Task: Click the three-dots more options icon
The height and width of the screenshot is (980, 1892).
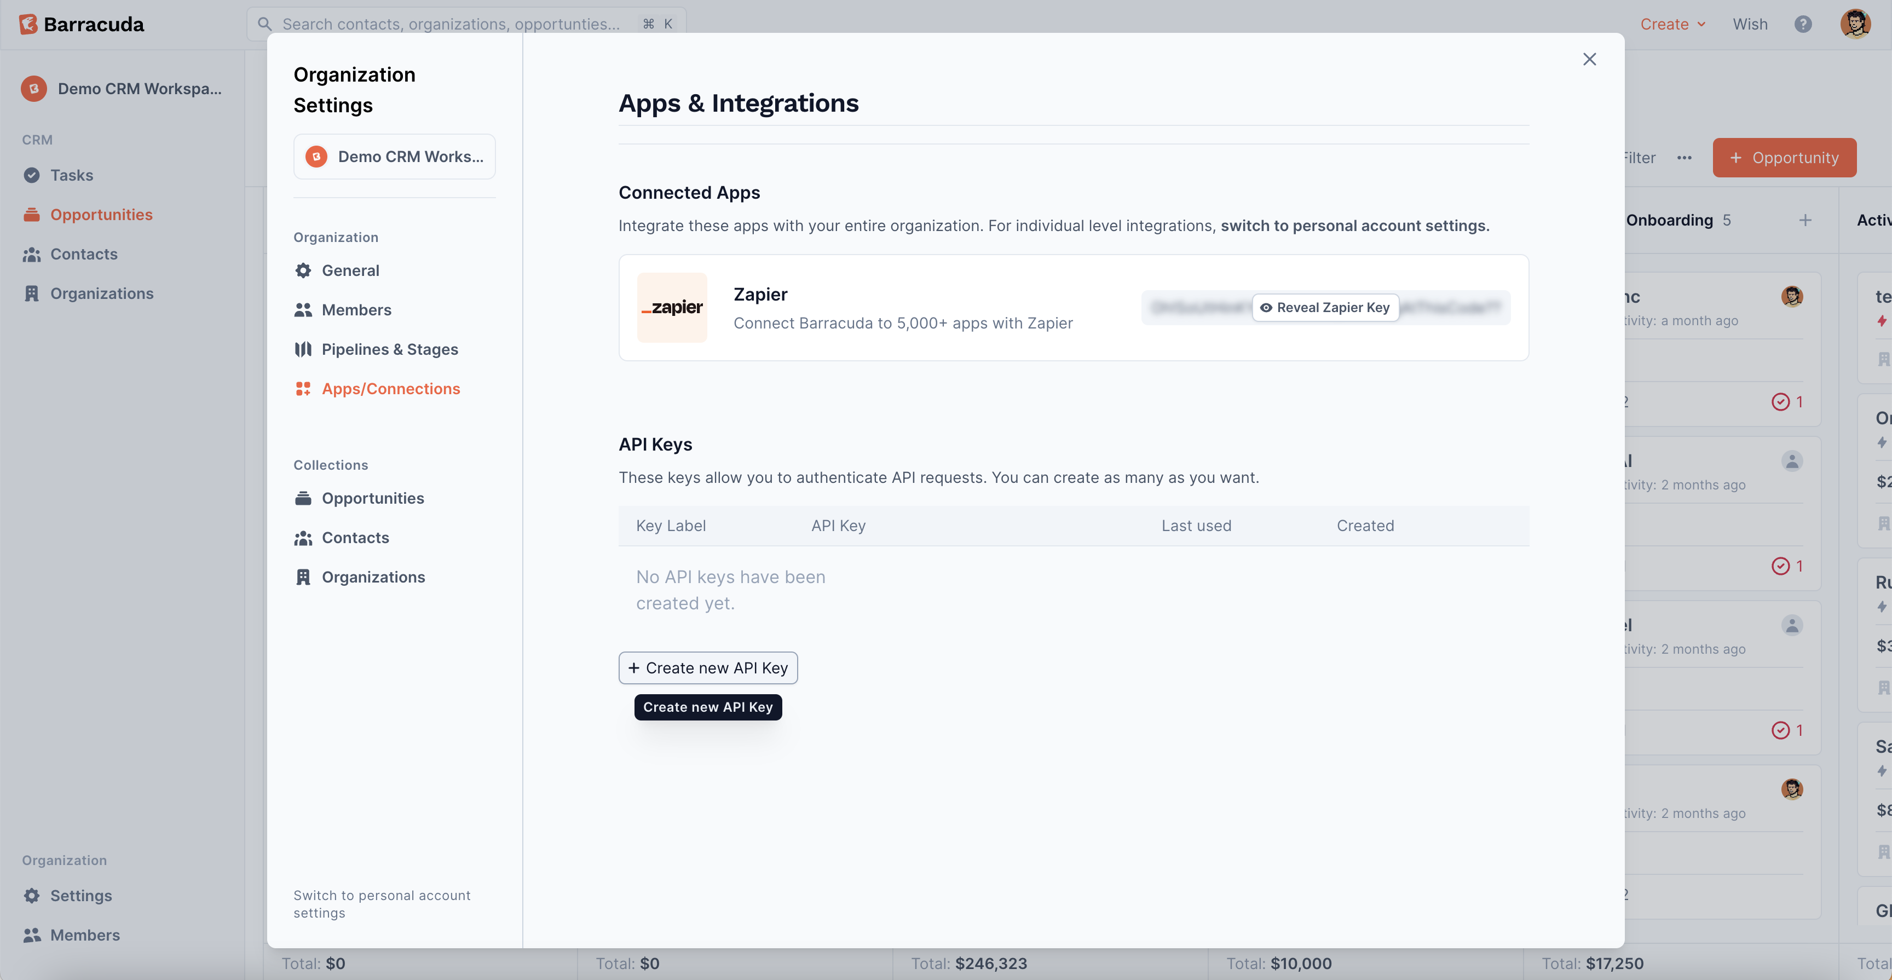Action: coord(1684,158)
